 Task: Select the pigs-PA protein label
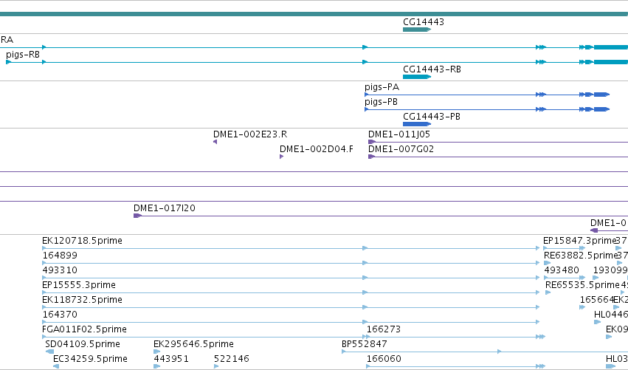382,87
